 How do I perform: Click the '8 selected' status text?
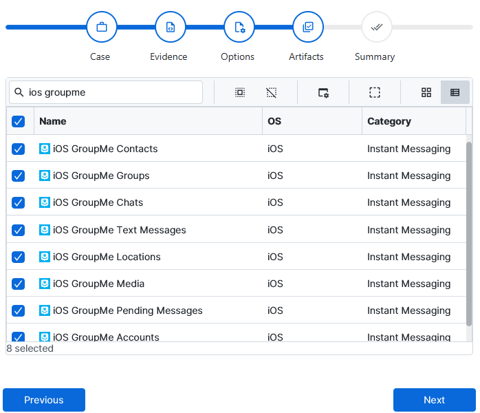(x=30, y=348)
